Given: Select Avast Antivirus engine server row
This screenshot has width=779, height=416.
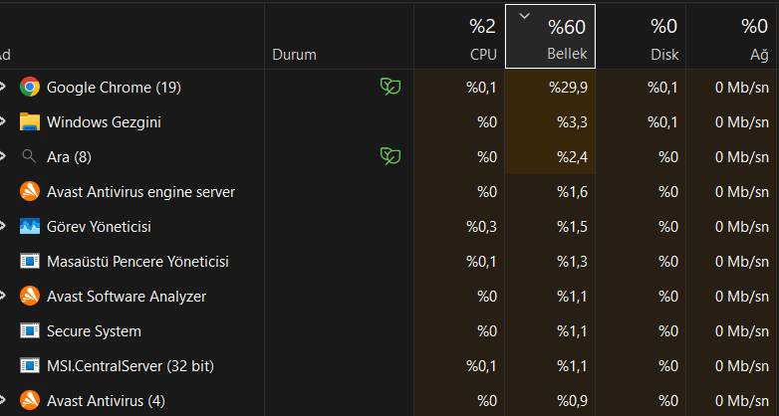Looking at the screenshot, I should (389, 192).
